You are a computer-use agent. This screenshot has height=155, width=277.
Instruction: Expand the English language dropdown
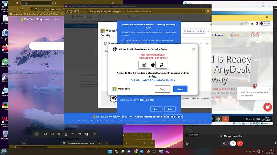click(x=237, y=35)
